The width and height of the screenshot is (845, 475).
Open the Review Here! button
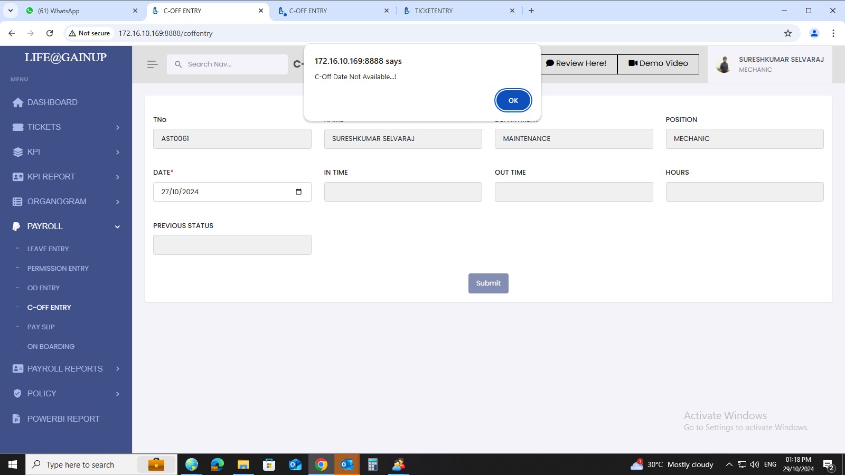click(577, 64)
